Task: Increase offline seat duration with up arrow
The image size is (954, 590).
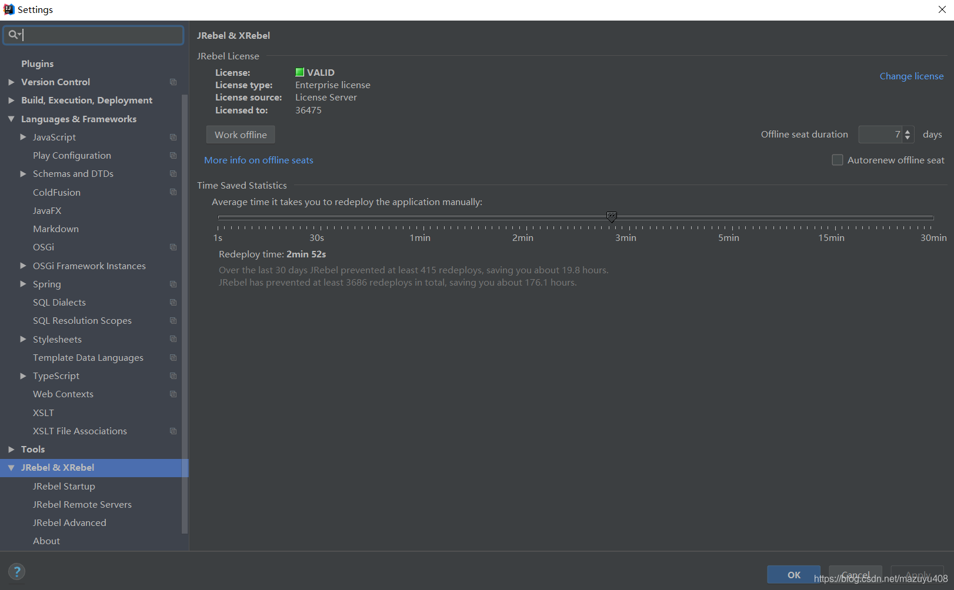Action: (908, 132)
